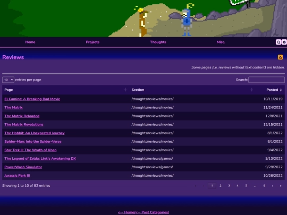This screenshot has height=215, width=287.
Task: Open Spider-Man: Into the Spider-Verse review
Action: (33, 142)
